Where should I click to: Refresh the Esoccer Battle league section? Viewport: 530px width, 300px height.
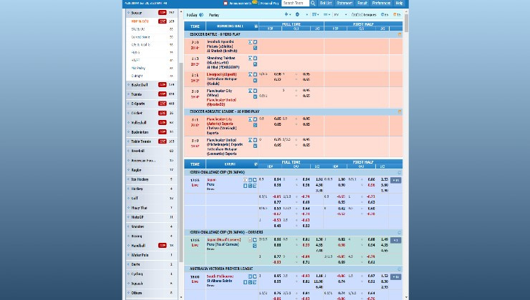[x=400, y=34]
